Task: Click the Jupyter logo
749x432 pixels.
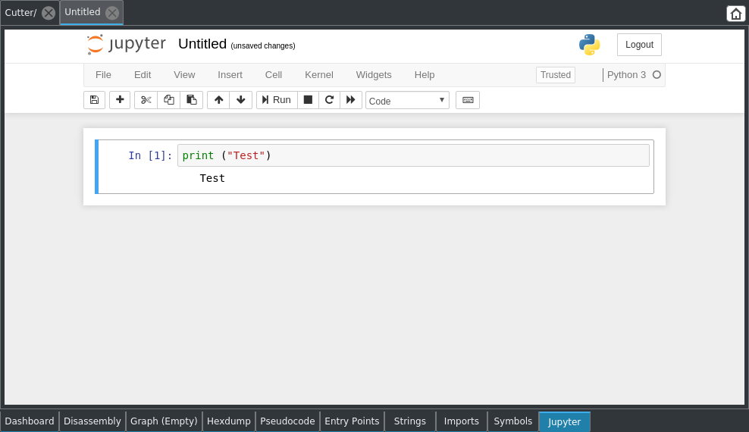Action: coord(126,45)
